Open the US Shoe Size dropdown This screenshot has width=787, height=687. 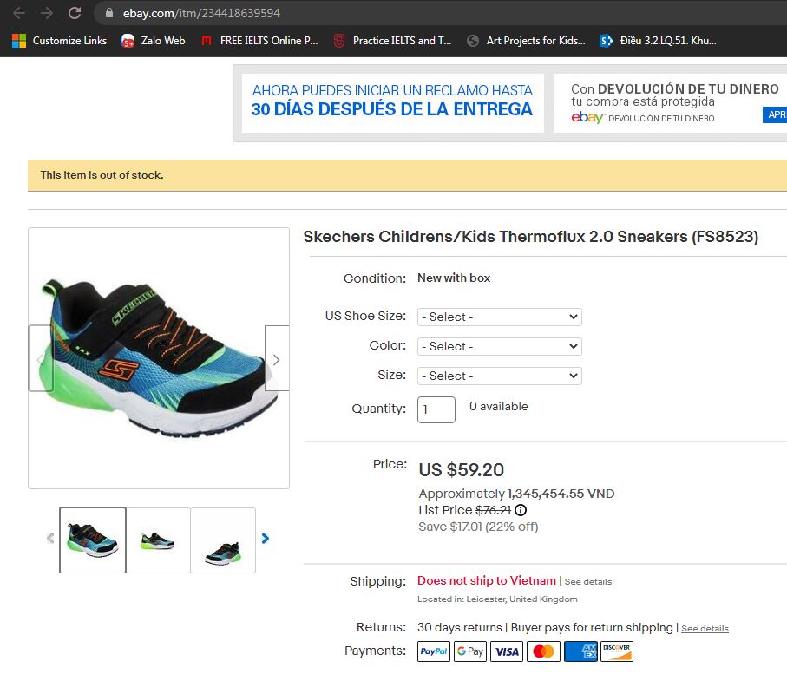500,317
